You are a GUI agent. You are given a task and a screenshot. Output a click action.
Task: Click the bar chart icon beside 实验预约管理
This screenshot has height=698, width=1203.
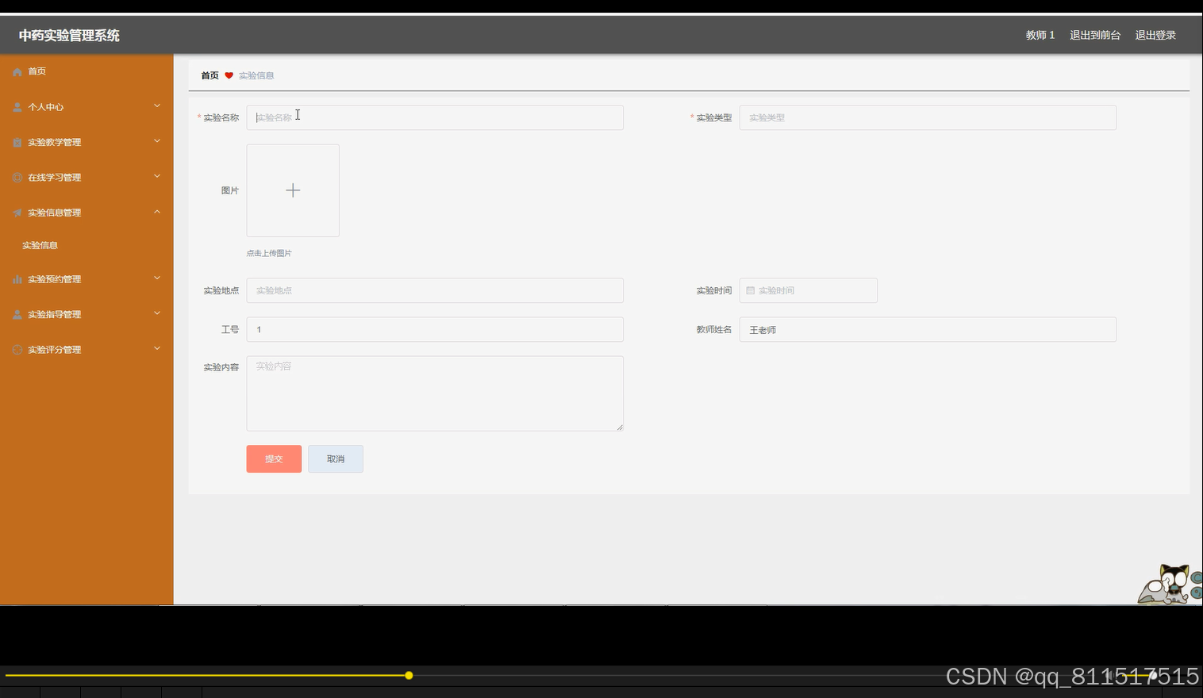pos(17,279)
